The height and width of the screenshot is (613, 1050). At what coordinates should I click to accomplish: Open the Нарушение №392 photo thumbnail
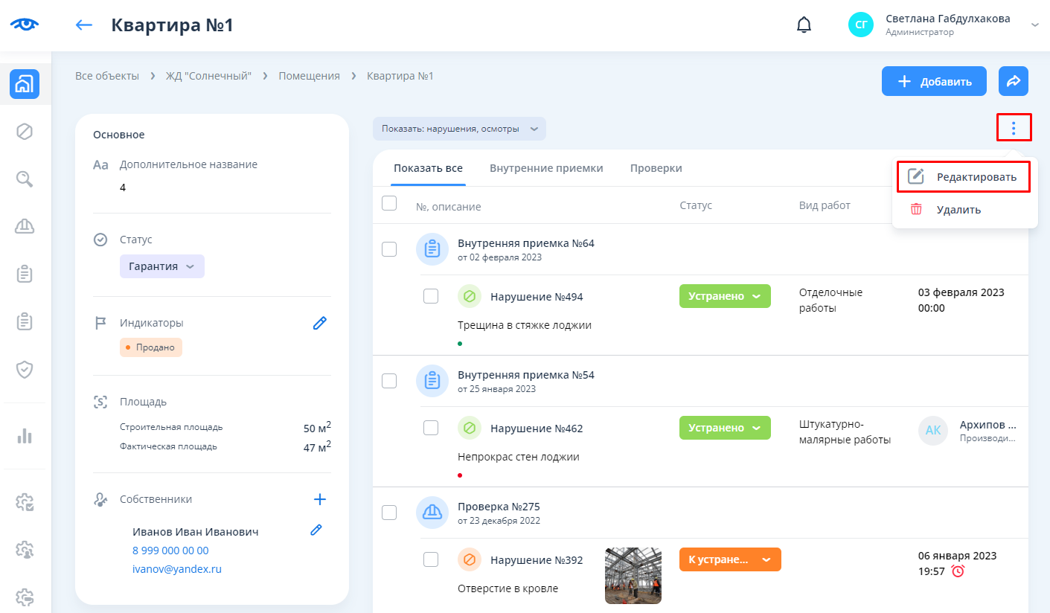tap(633, 575)
